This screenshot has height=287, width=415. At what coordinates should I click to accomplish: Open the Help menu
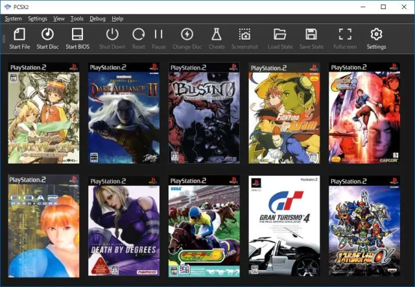[117, 19]
